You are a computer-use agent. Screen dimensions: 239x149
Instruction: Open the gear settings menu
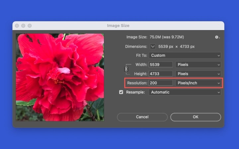tap(217, 37)
